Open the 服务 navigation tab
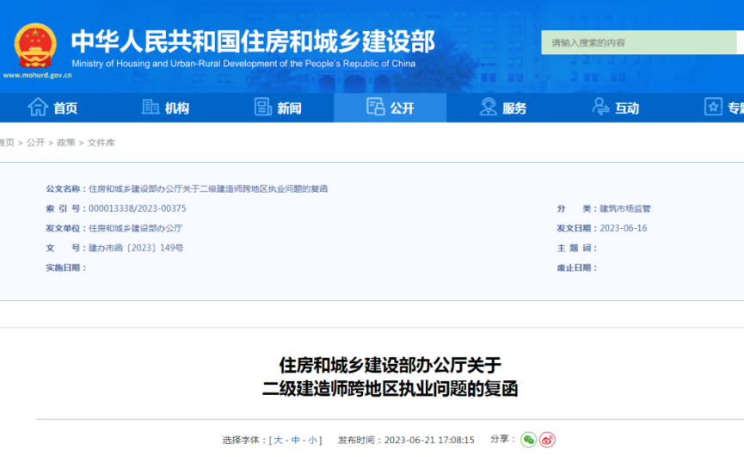 pyautogui.click(x=502, y=108)
